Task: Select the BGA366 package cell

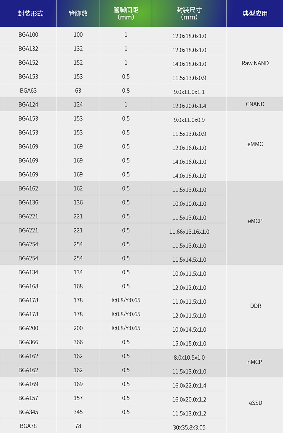Action: tap(28, 342)
